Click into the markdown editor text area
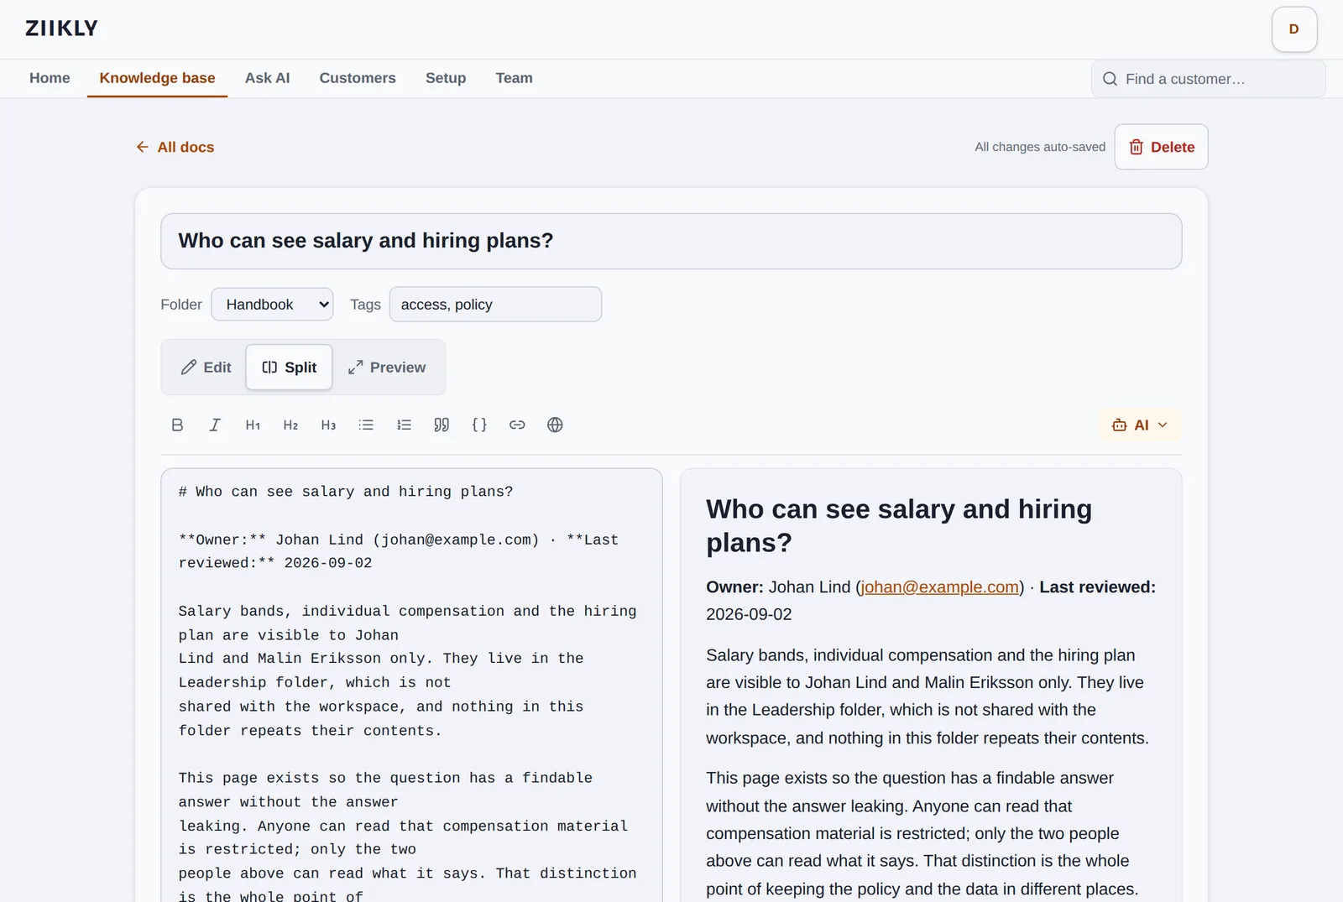 click(411, 685)
